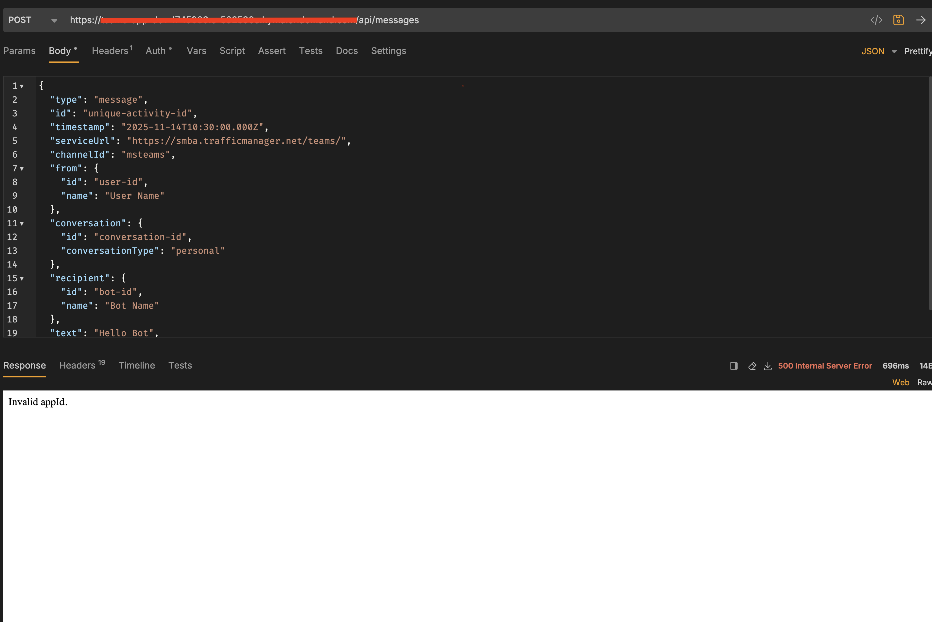The image size is (932, 622).
Task: Collapse the "recipient" object at line 15
Action: (22, 278)
